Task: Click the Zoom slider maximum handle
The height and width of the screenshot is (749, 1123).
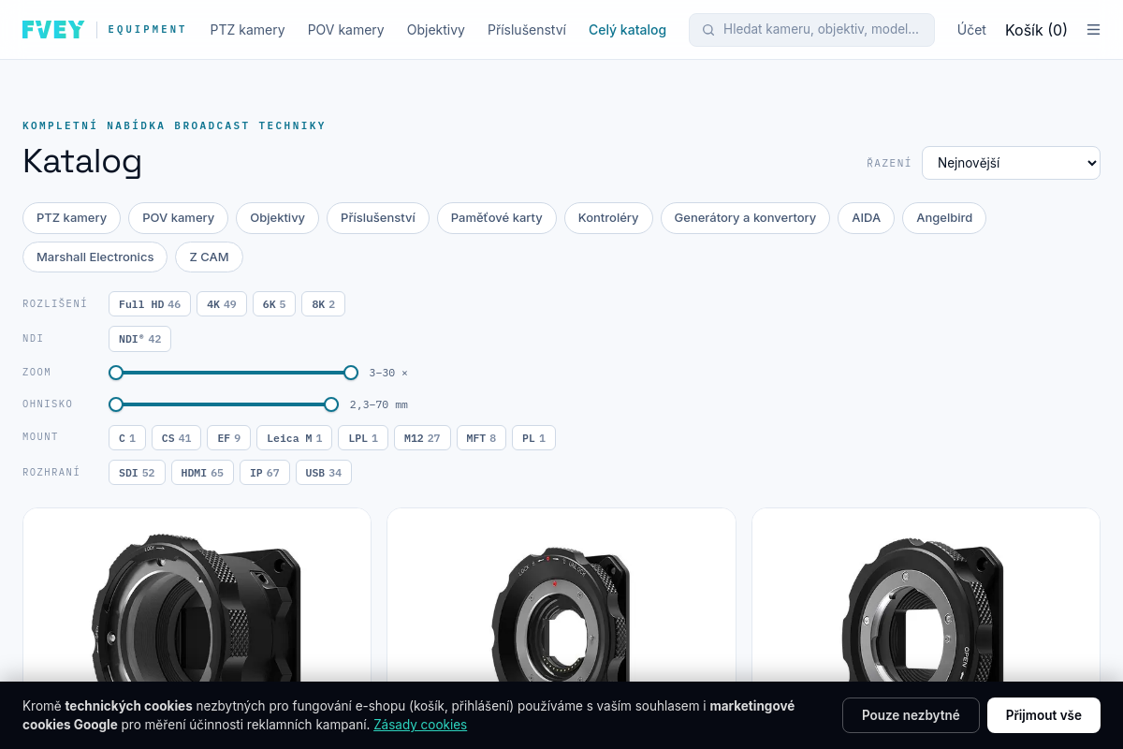Action: tap(351, 373)
